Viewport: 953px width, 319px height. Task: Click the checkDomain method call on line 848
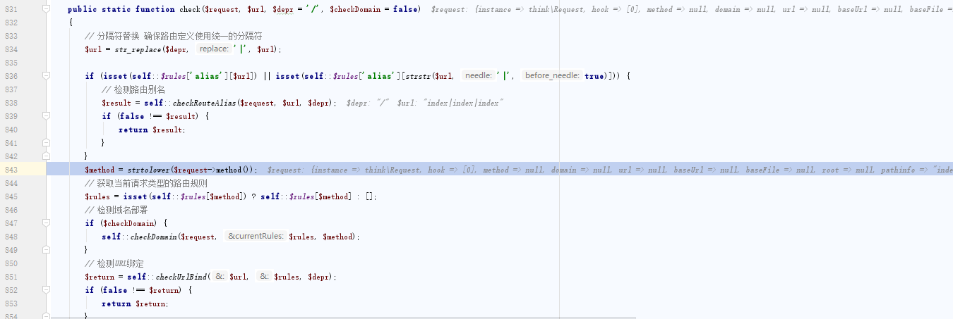click(154, 237)
